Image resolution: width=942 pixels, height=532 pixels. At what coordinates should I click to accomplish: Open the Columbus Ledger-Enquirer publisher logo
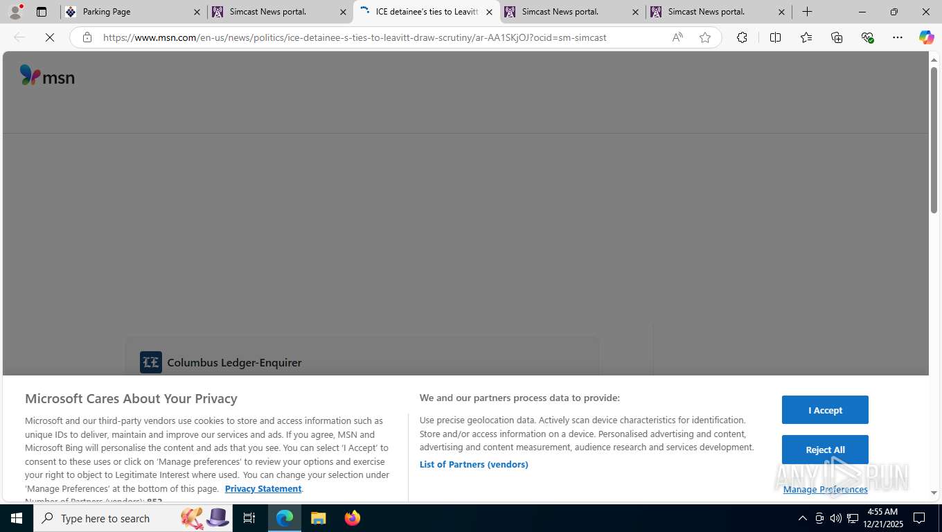(x=151, y=362)
